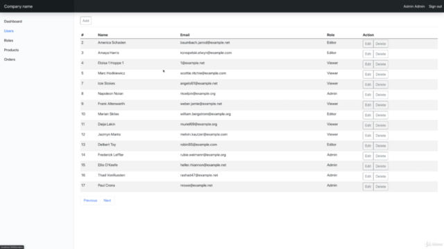Delete user Napoleon Nolan
The width and height of the screenshot is (444, 249).
click(x=381, y=95)
